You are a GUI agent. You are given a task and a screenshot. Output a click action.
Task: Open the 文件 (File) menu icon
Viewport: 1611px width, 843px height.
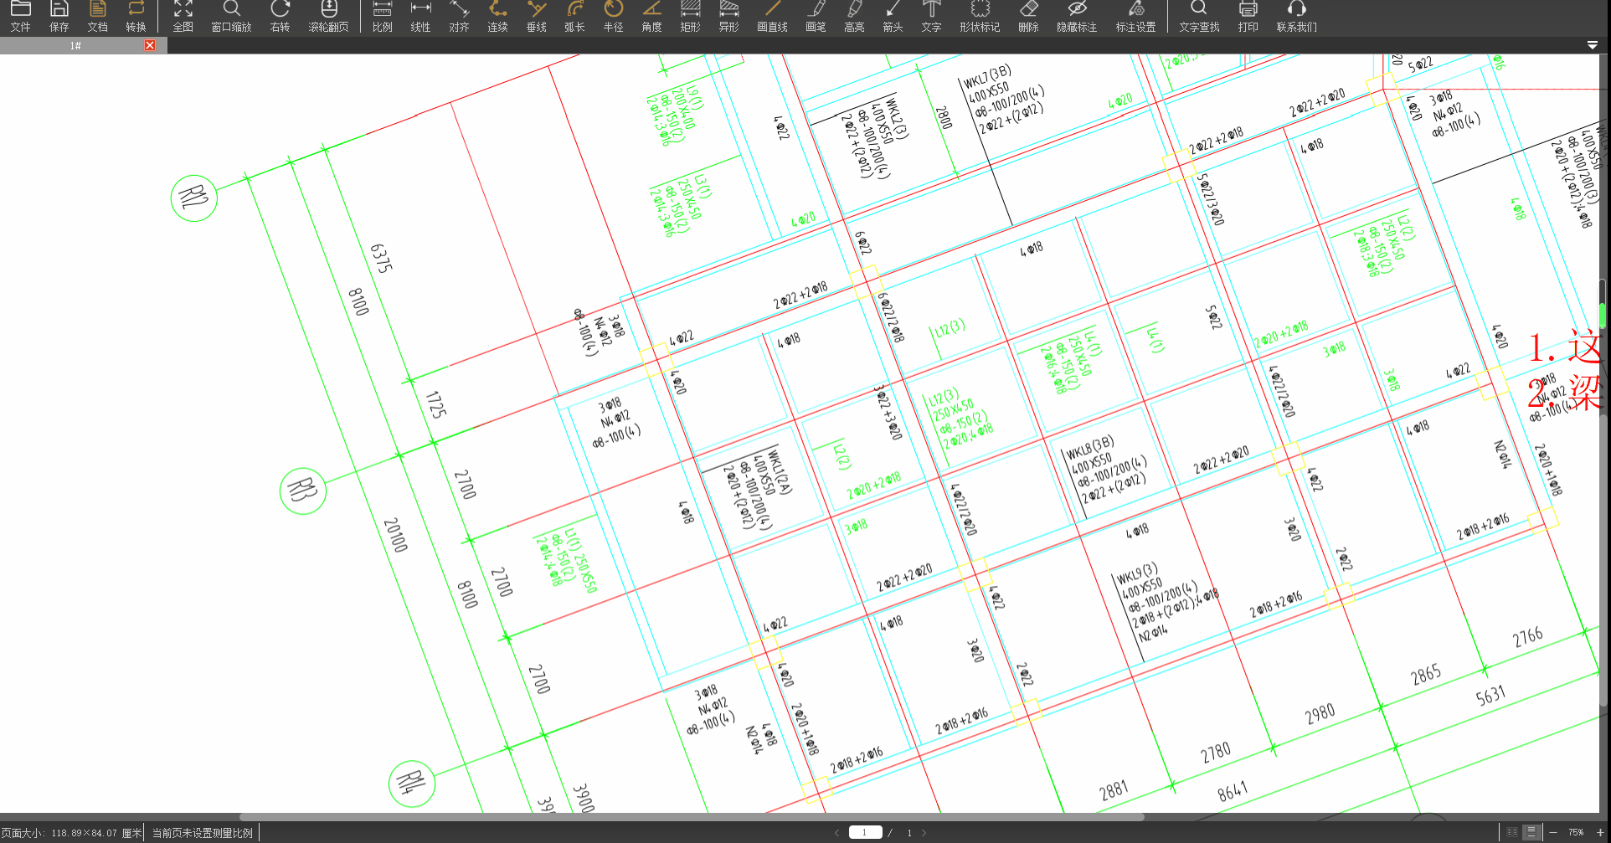pos(21,17)
